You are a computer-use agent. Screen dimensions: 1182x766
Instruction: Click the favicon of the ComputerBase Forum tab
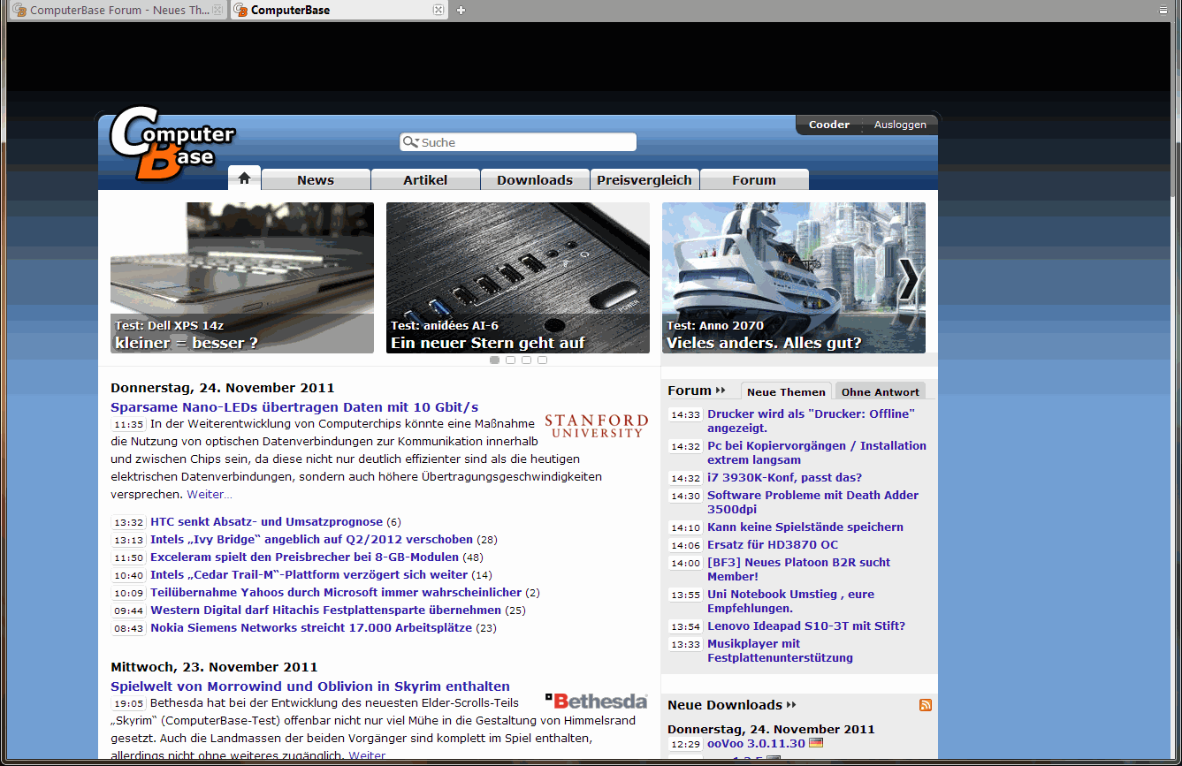[19, 11]
